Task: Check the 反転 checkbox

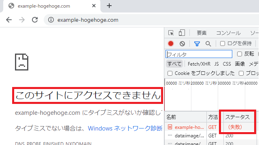Action: tap(240, 54)
